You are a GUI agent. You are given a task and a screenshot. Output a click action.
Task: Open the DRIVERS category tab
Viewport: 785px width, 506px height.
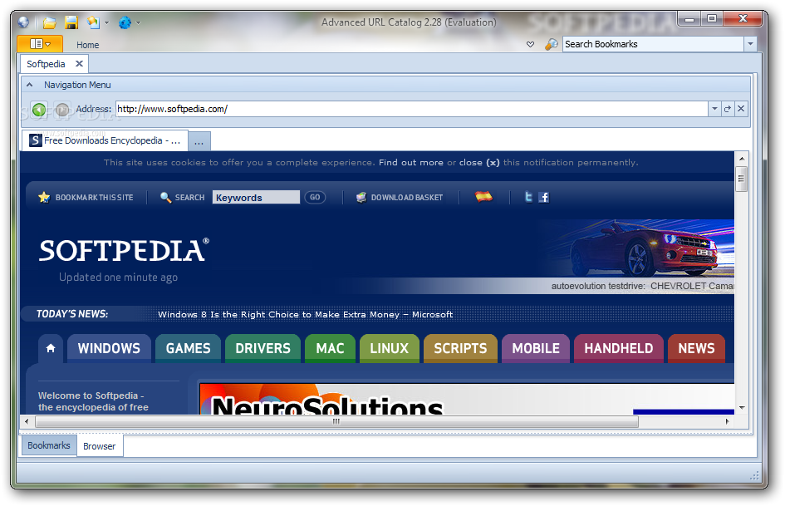[x=262, y=348]
